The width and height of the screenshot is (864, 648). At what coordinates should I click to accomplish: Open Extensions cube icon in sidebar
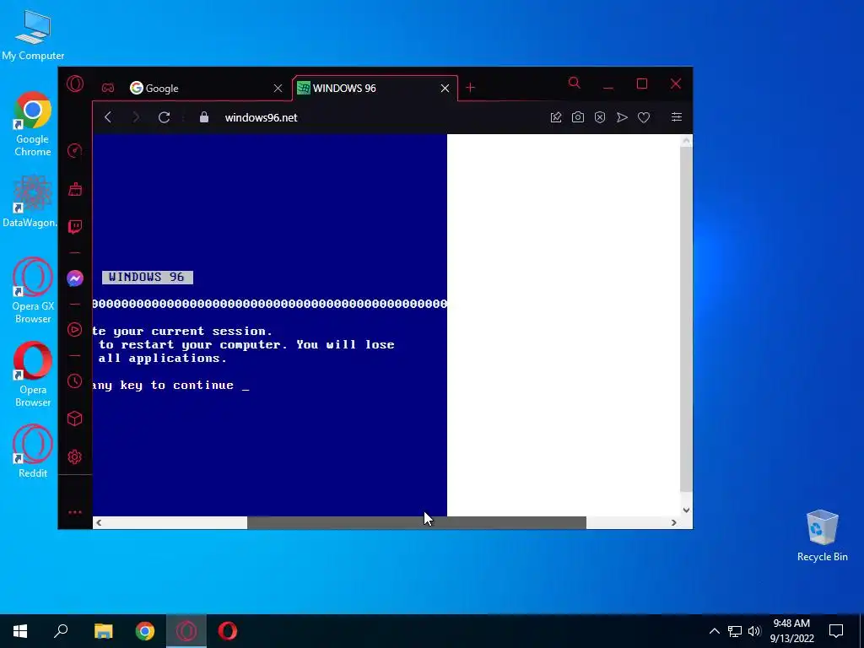click(x=75, y=418)
